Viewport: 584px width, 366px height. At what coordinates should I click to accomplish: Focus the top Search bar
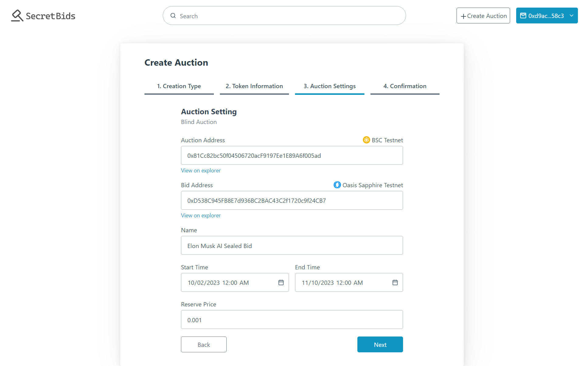coord(284,16)
